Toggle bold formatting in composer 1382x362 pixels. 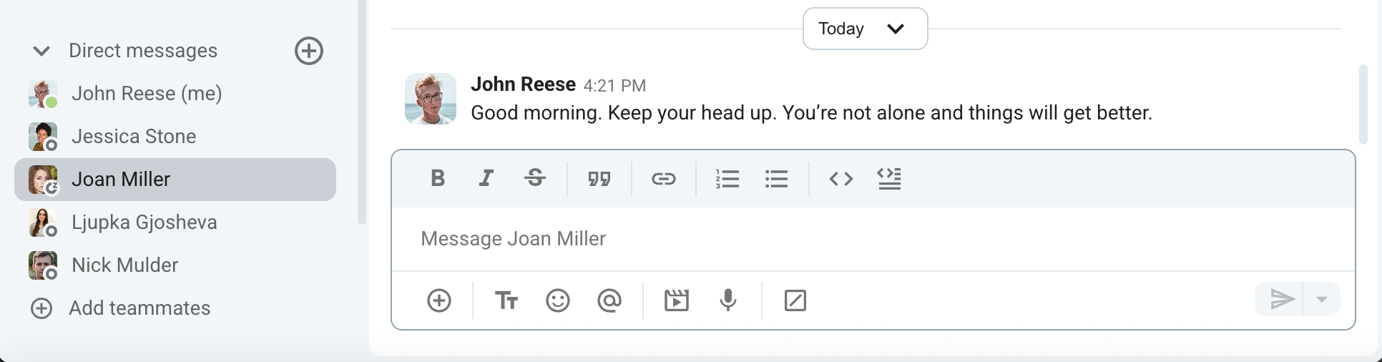(438, 178)
